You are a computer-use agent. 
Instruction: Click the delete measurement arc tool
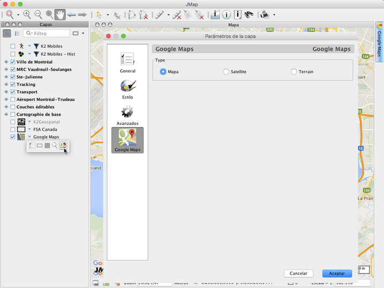point(144,14)
